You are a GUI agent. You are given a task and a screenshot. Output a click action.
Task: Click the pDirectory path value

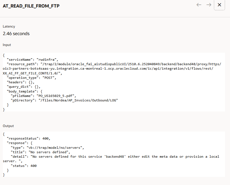click(78, 100)
